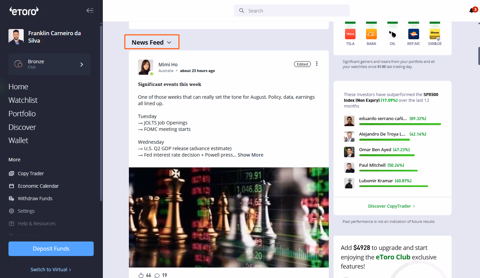Click Omar Ben Ayed's performance bar
This screenshot has height=278, width=480.
click(x=387, y=155)
